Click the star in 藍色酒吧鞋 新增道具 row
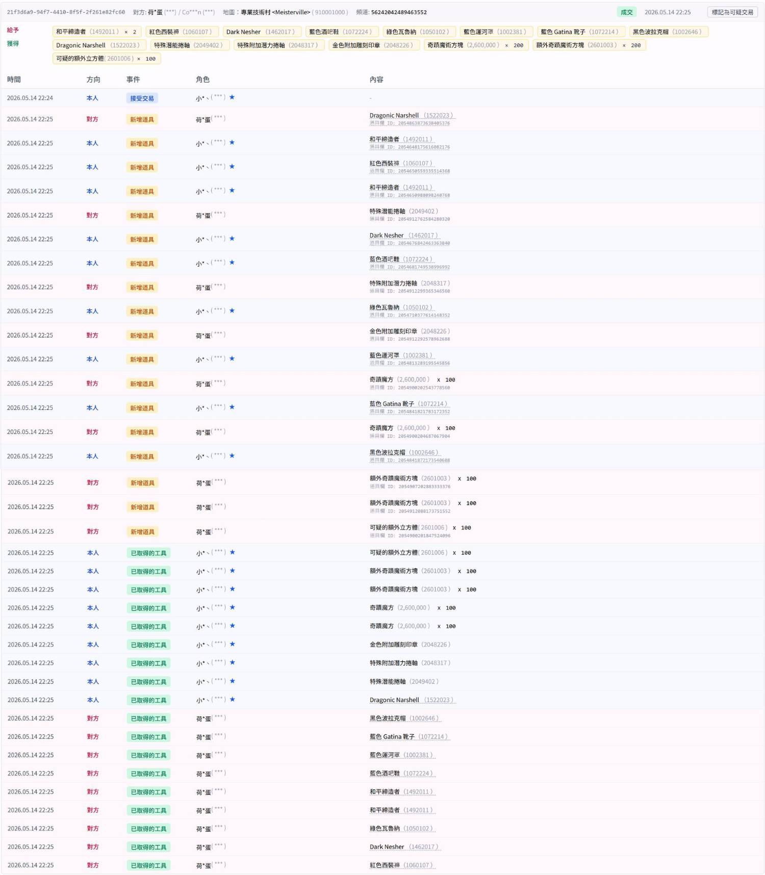Image resolution: width=765 pixels, height=875 pixels. click(x=232, y=263)
